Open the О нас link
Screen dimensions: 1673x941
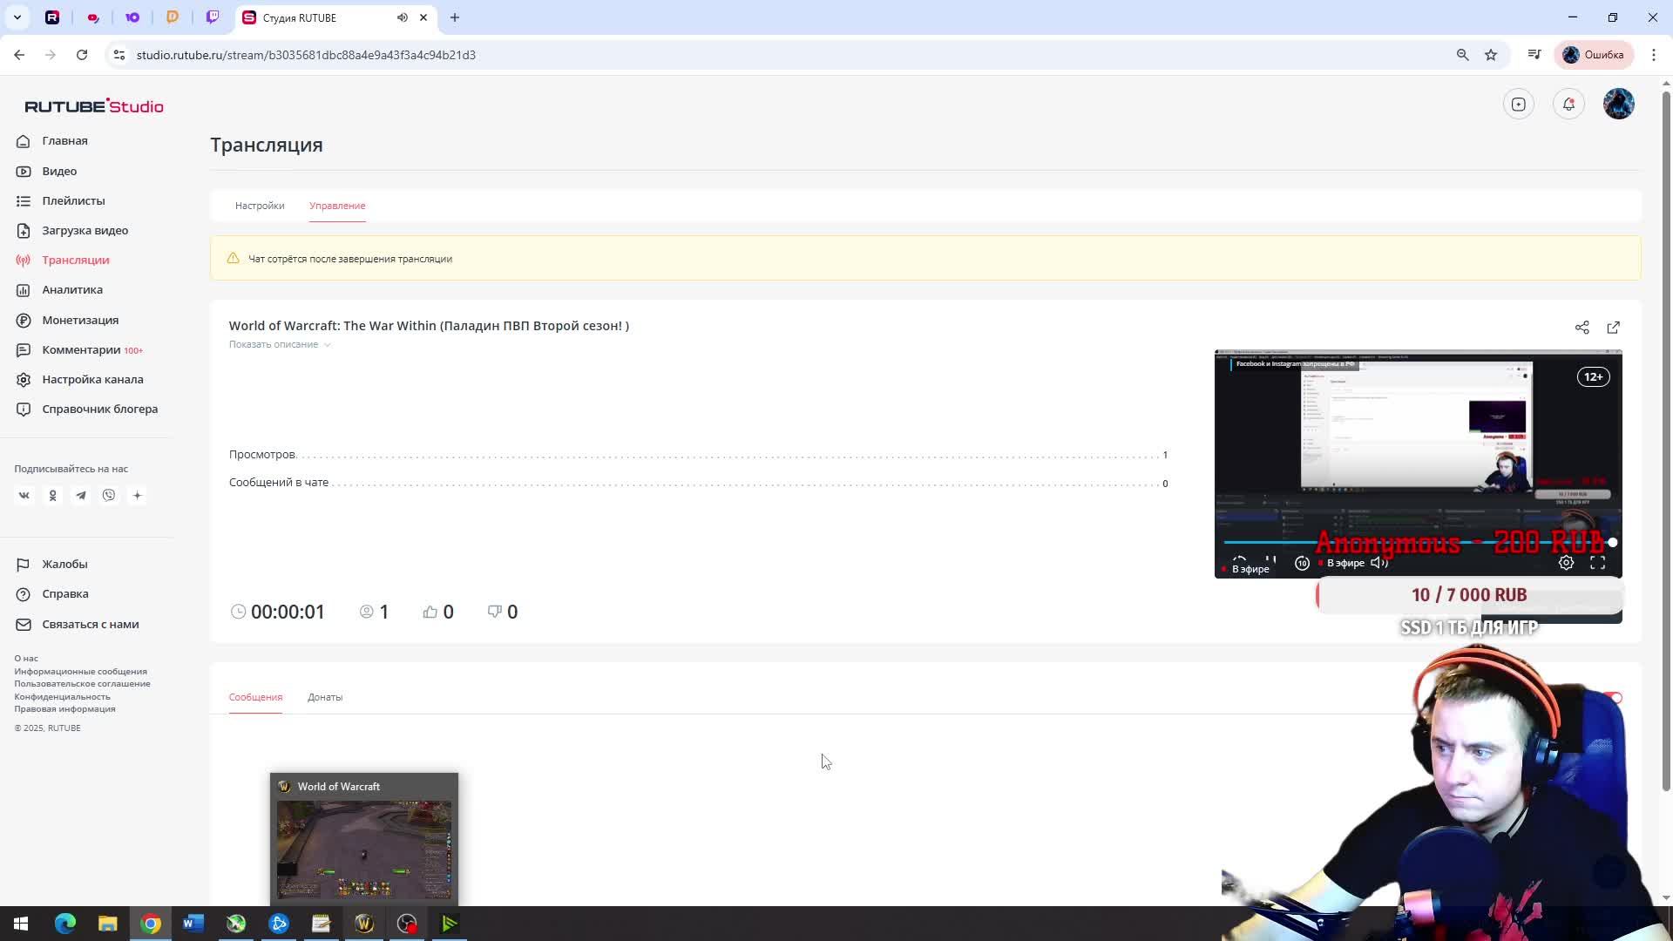[x=26, y=659]
